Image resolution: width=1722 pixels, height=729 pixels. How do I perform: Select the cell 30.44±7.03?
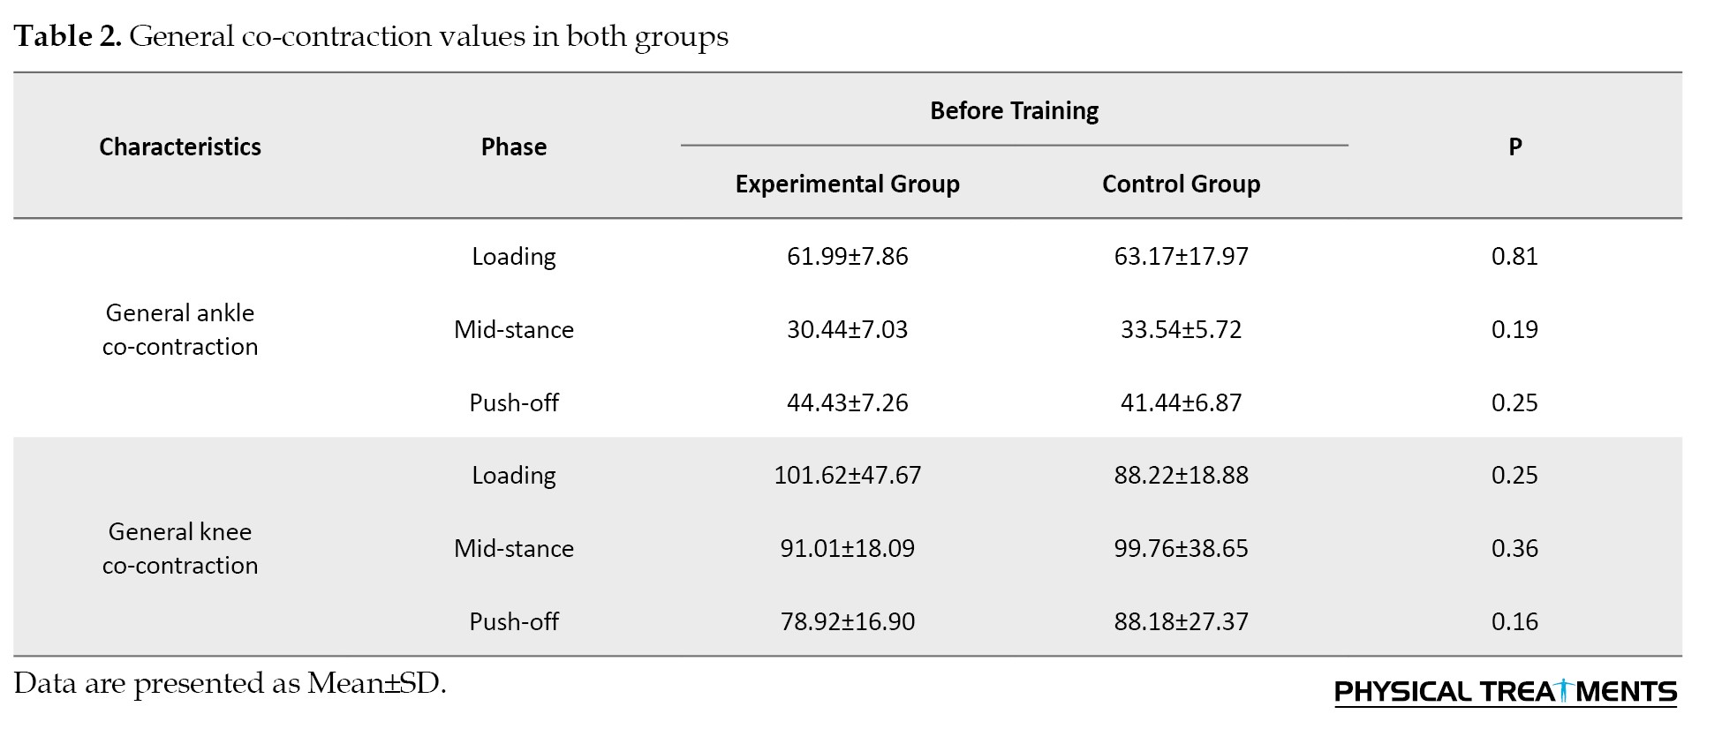[847, 329]
